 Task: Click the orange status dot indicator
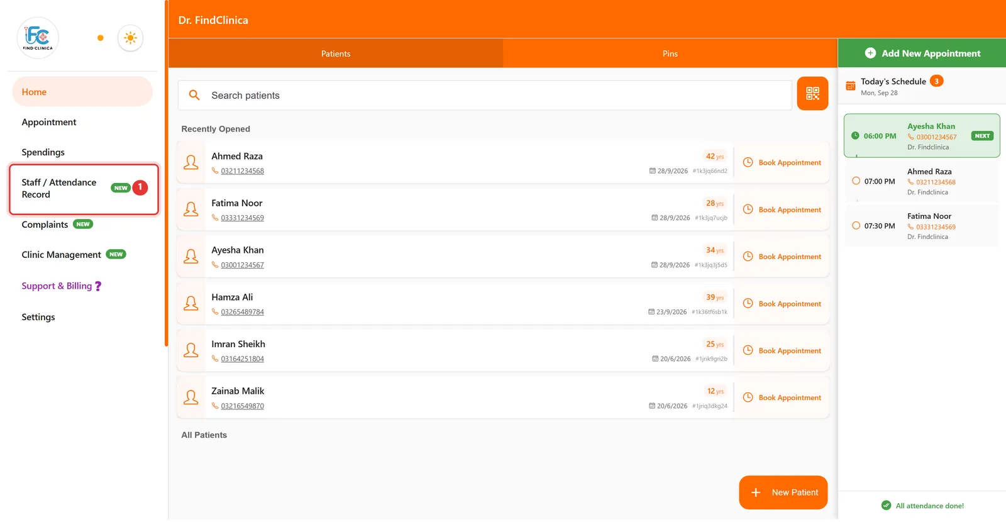point(100,38)
